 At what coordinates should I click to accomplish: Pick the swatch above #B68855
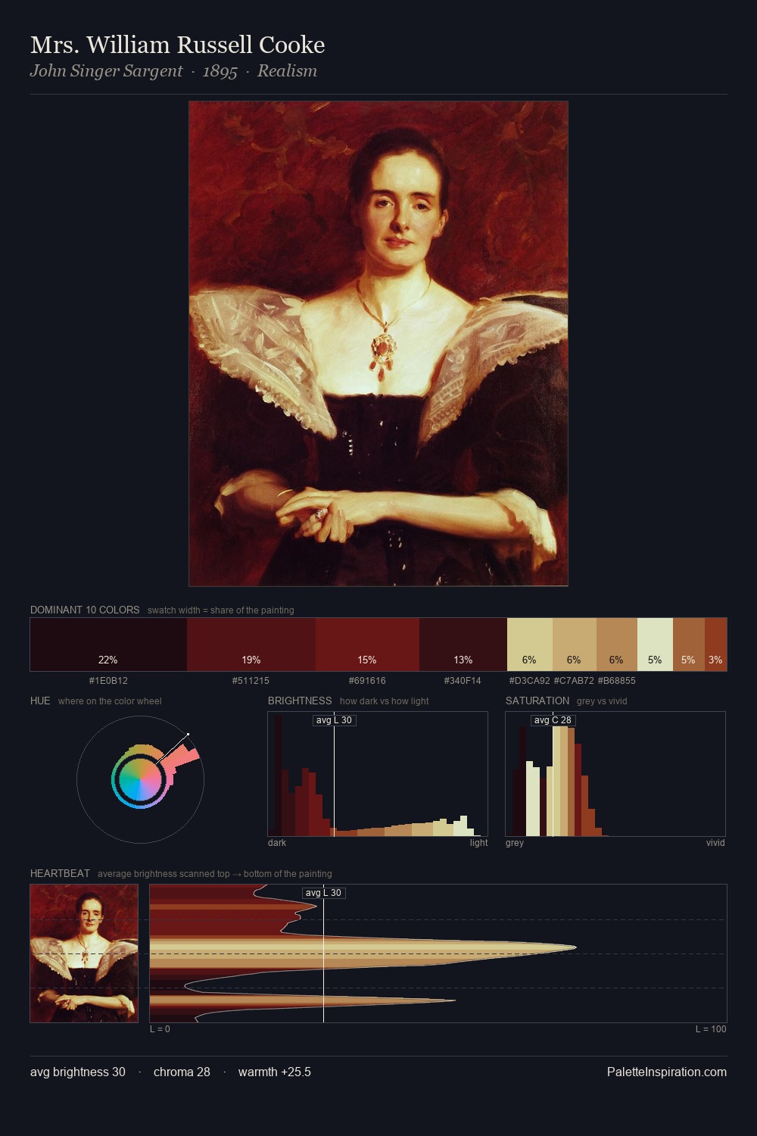pos(617,644)
